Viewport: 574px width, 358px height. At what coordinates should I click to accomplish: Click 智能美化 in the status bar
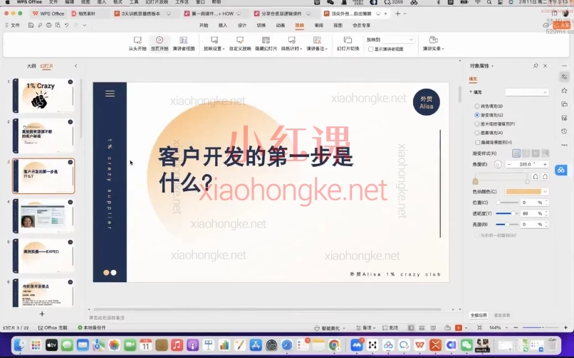tap(330, 327)
